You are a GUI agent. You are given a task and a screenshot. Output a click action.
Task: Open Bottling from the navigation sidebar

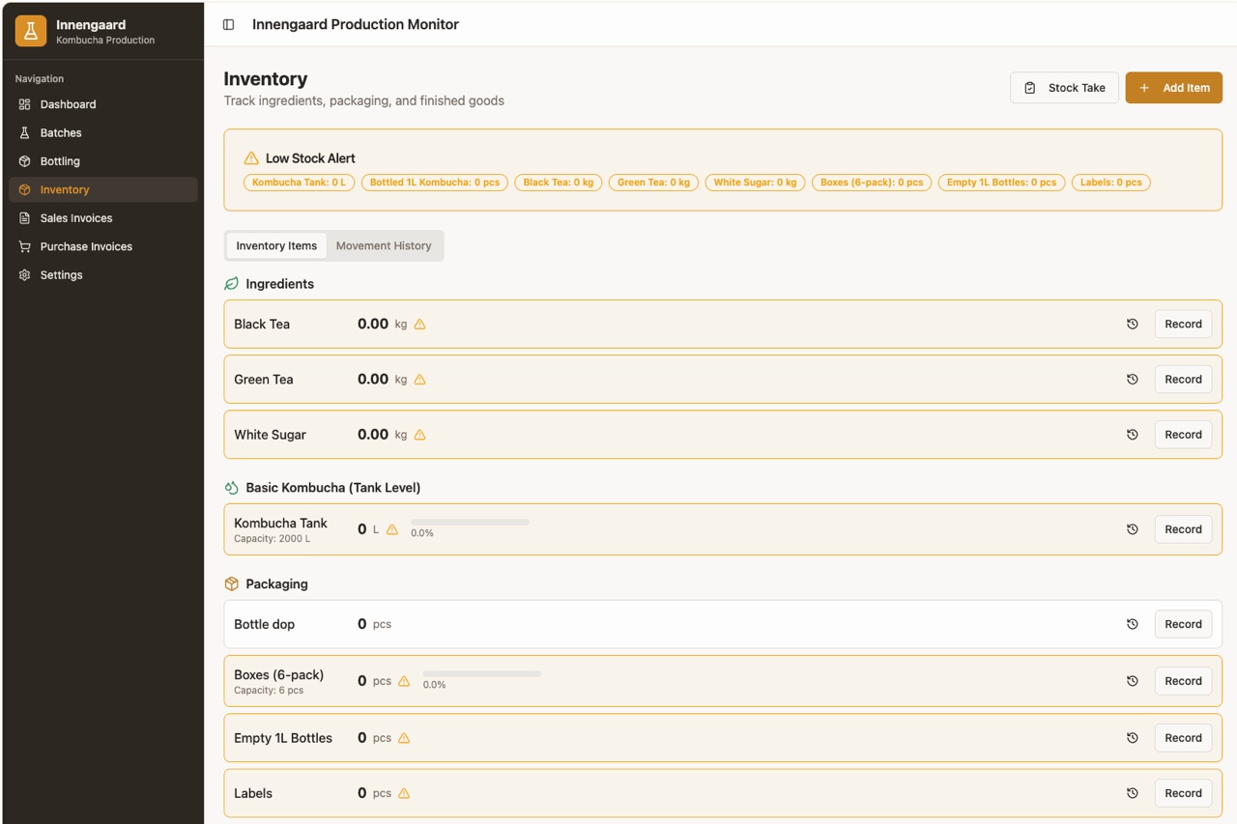pos(60,160)
